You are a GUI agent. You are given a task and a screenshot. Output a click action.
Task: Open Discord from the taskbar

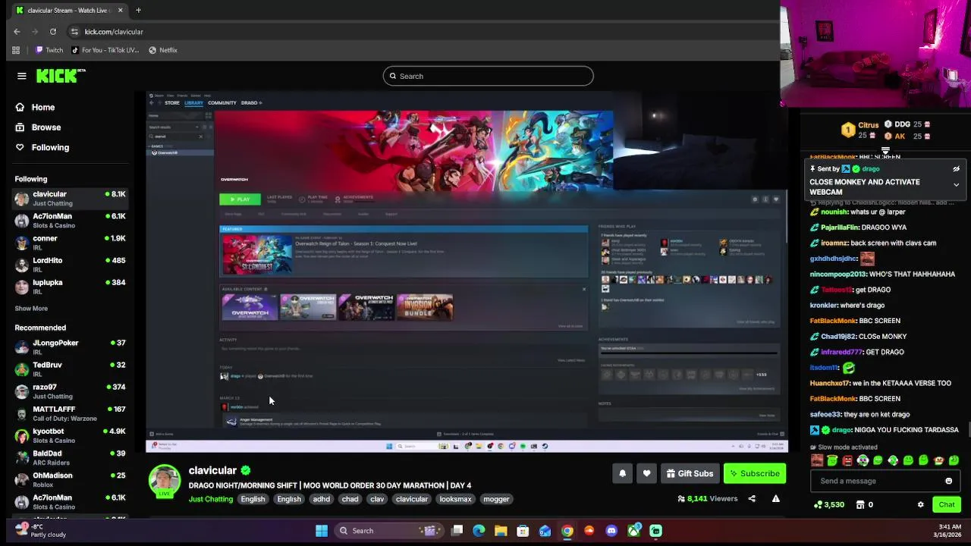[x=611, y=531]
